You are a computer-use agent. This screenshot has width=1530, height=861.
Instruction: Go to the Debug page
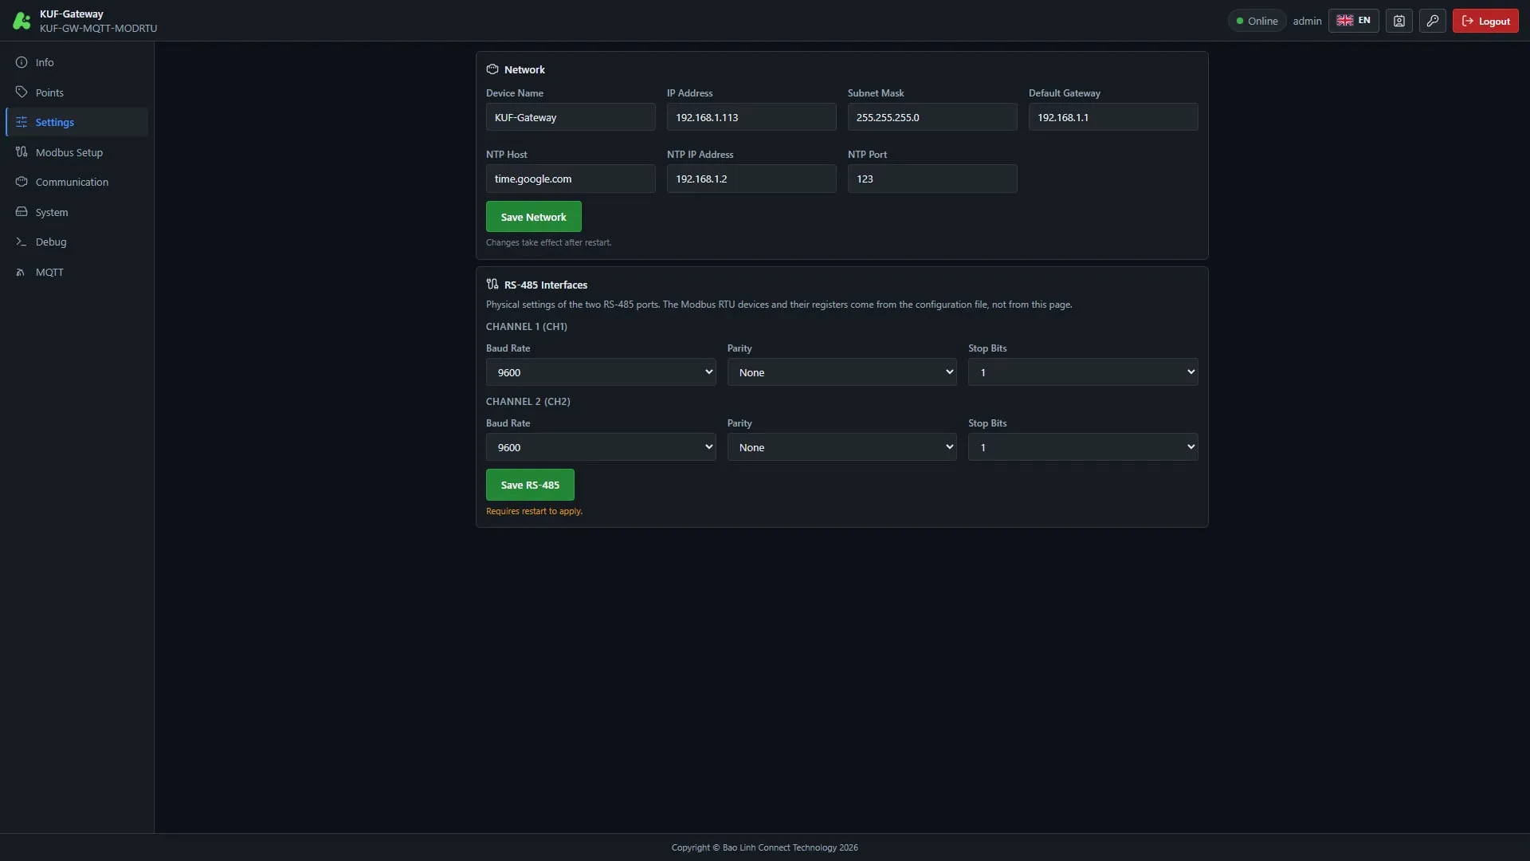point(76,242)
